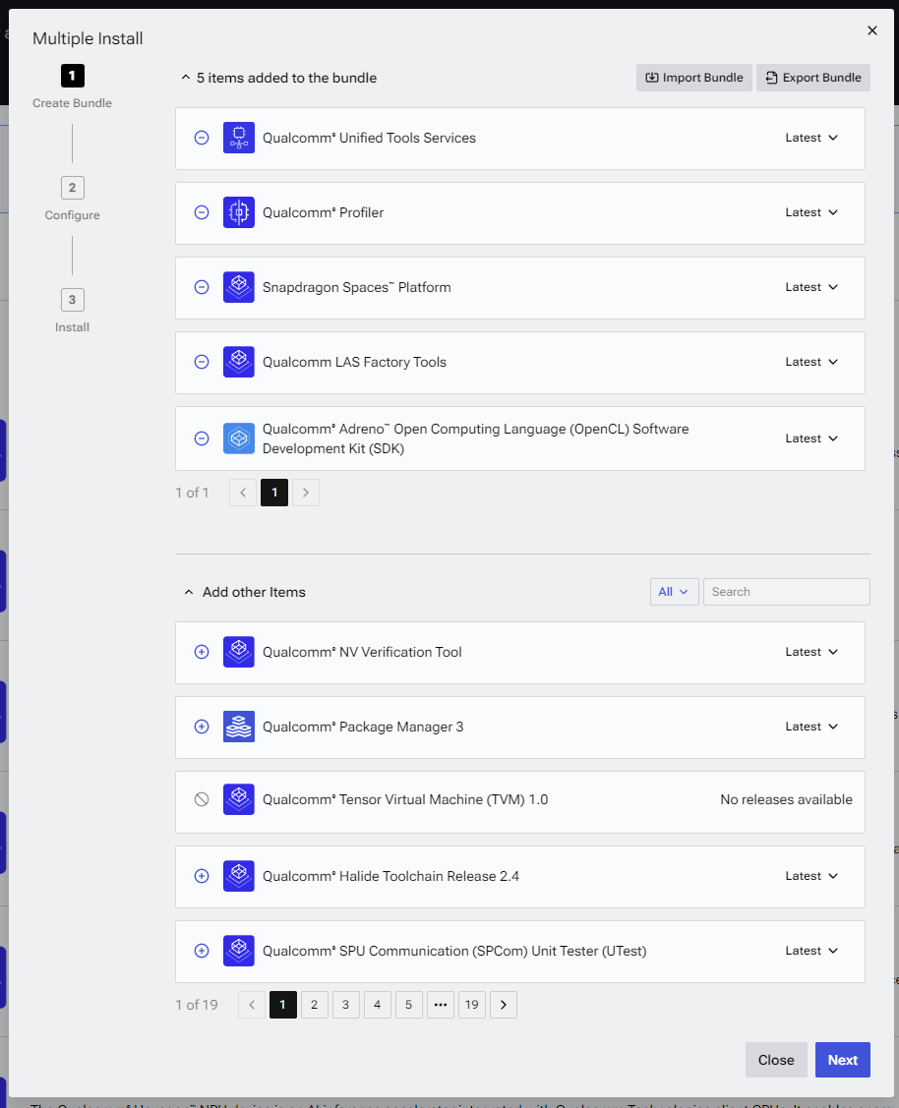Click bundle list previous page arrow
899x1108 pixels.
tap(242, 493)
